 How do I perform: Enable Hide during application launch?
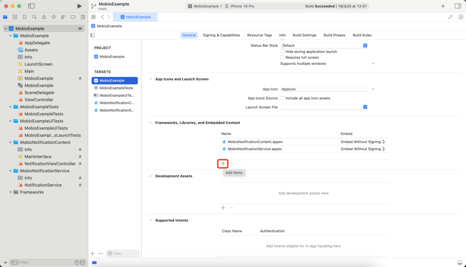coord(283,52)
